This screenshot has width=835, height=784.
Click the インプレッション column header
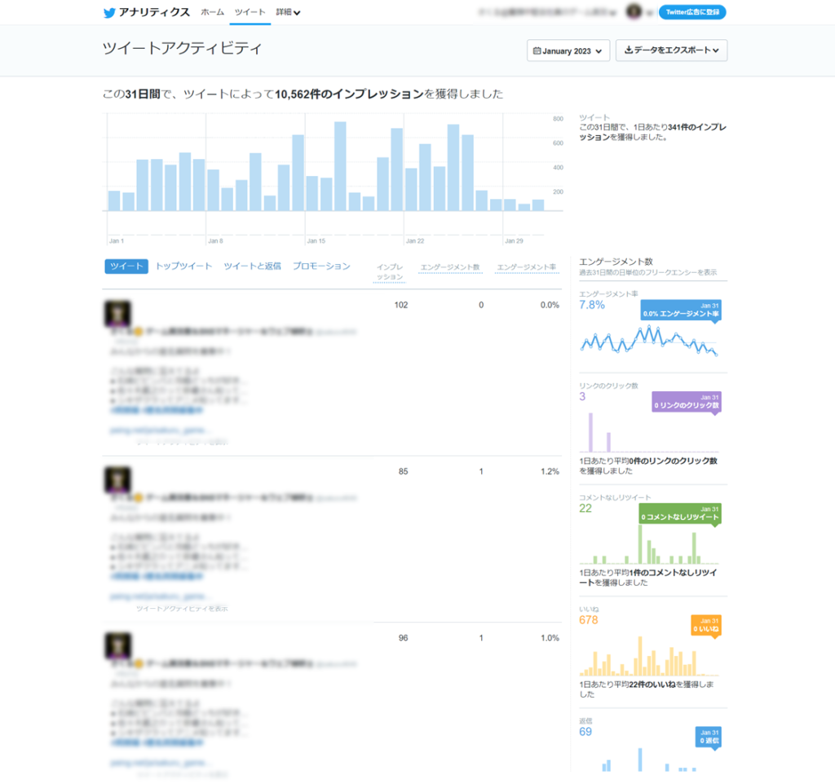[x=389, y=271]
